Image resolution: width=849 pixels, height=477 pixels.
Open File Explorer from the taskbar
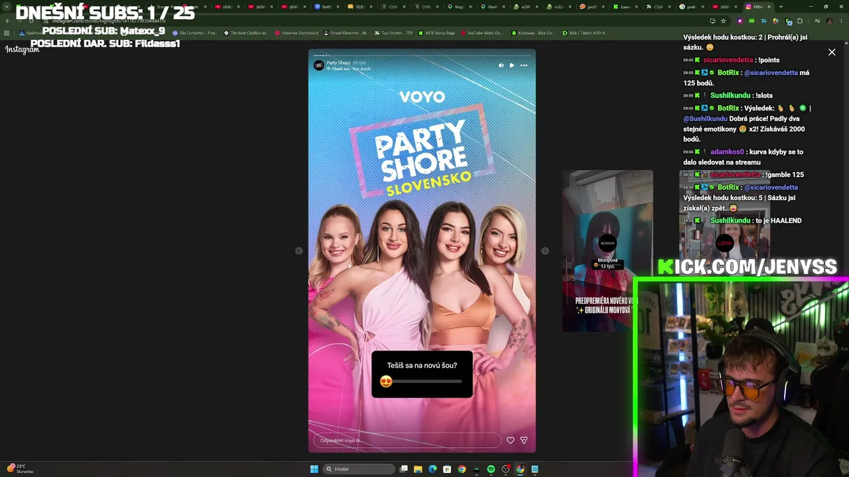coord(418,469)
